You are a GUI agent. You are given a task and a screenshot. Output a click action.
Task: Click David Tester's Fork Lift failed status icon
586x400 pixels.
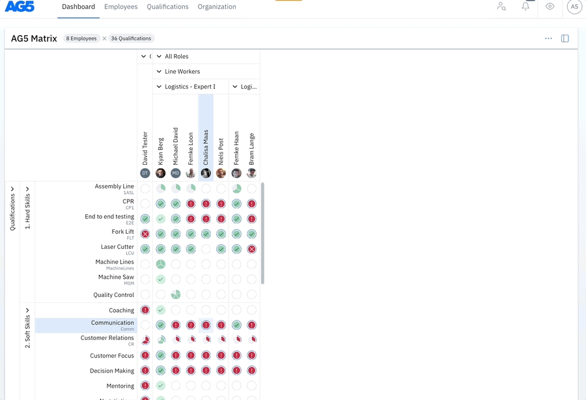pos(145,234)
